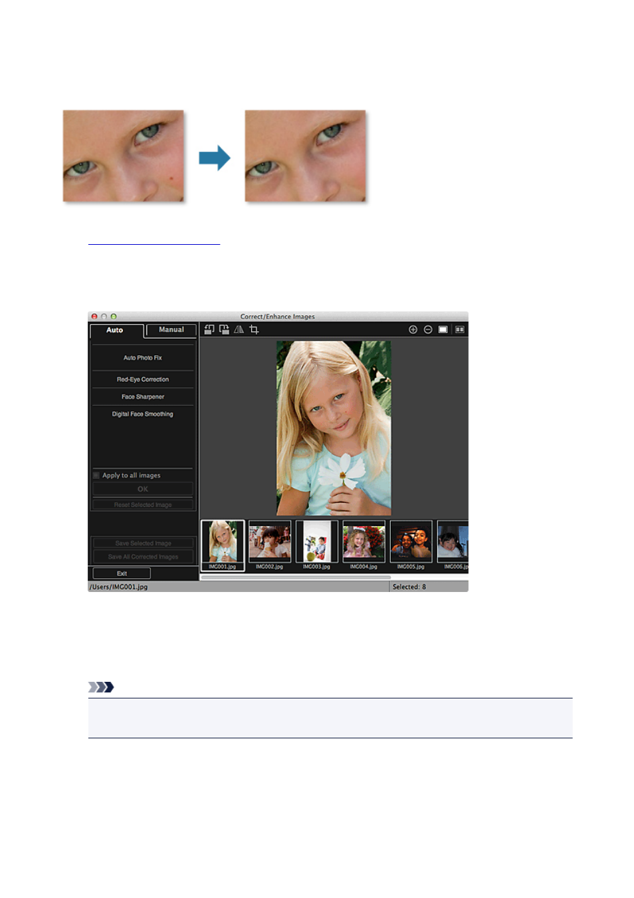Select the crop tool icon
Viewport: 634px width, 898px height.
(x=254, y=330)
